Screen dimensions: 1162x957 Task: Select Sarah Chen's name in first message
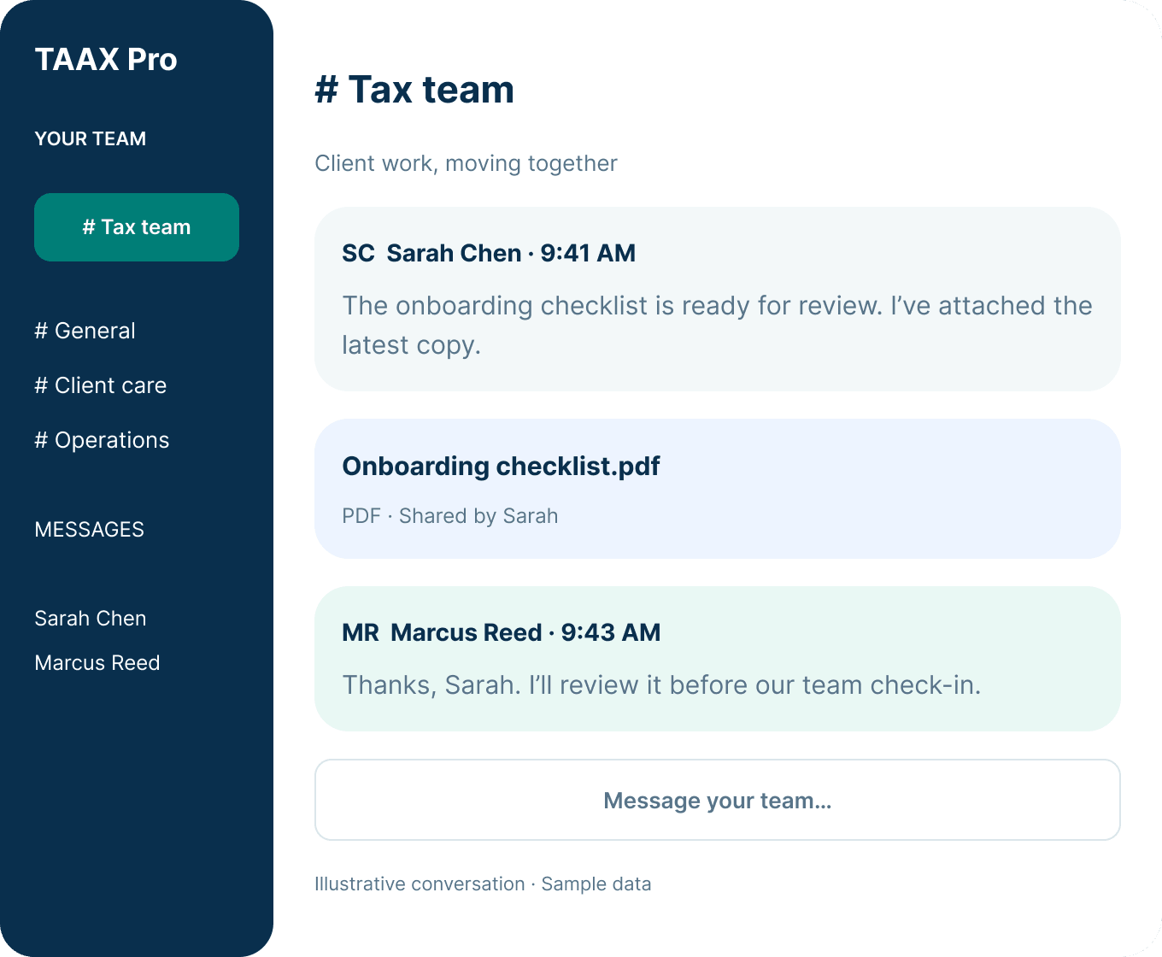[x=454, y=253]
